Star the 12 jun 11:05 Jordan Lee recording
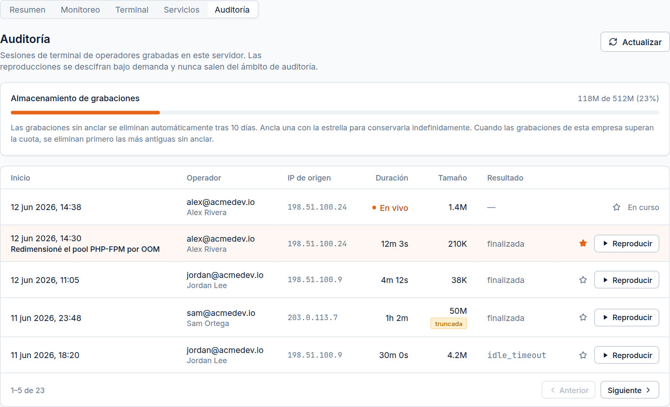Screen dimensions: 670x407 click(583, 280)
